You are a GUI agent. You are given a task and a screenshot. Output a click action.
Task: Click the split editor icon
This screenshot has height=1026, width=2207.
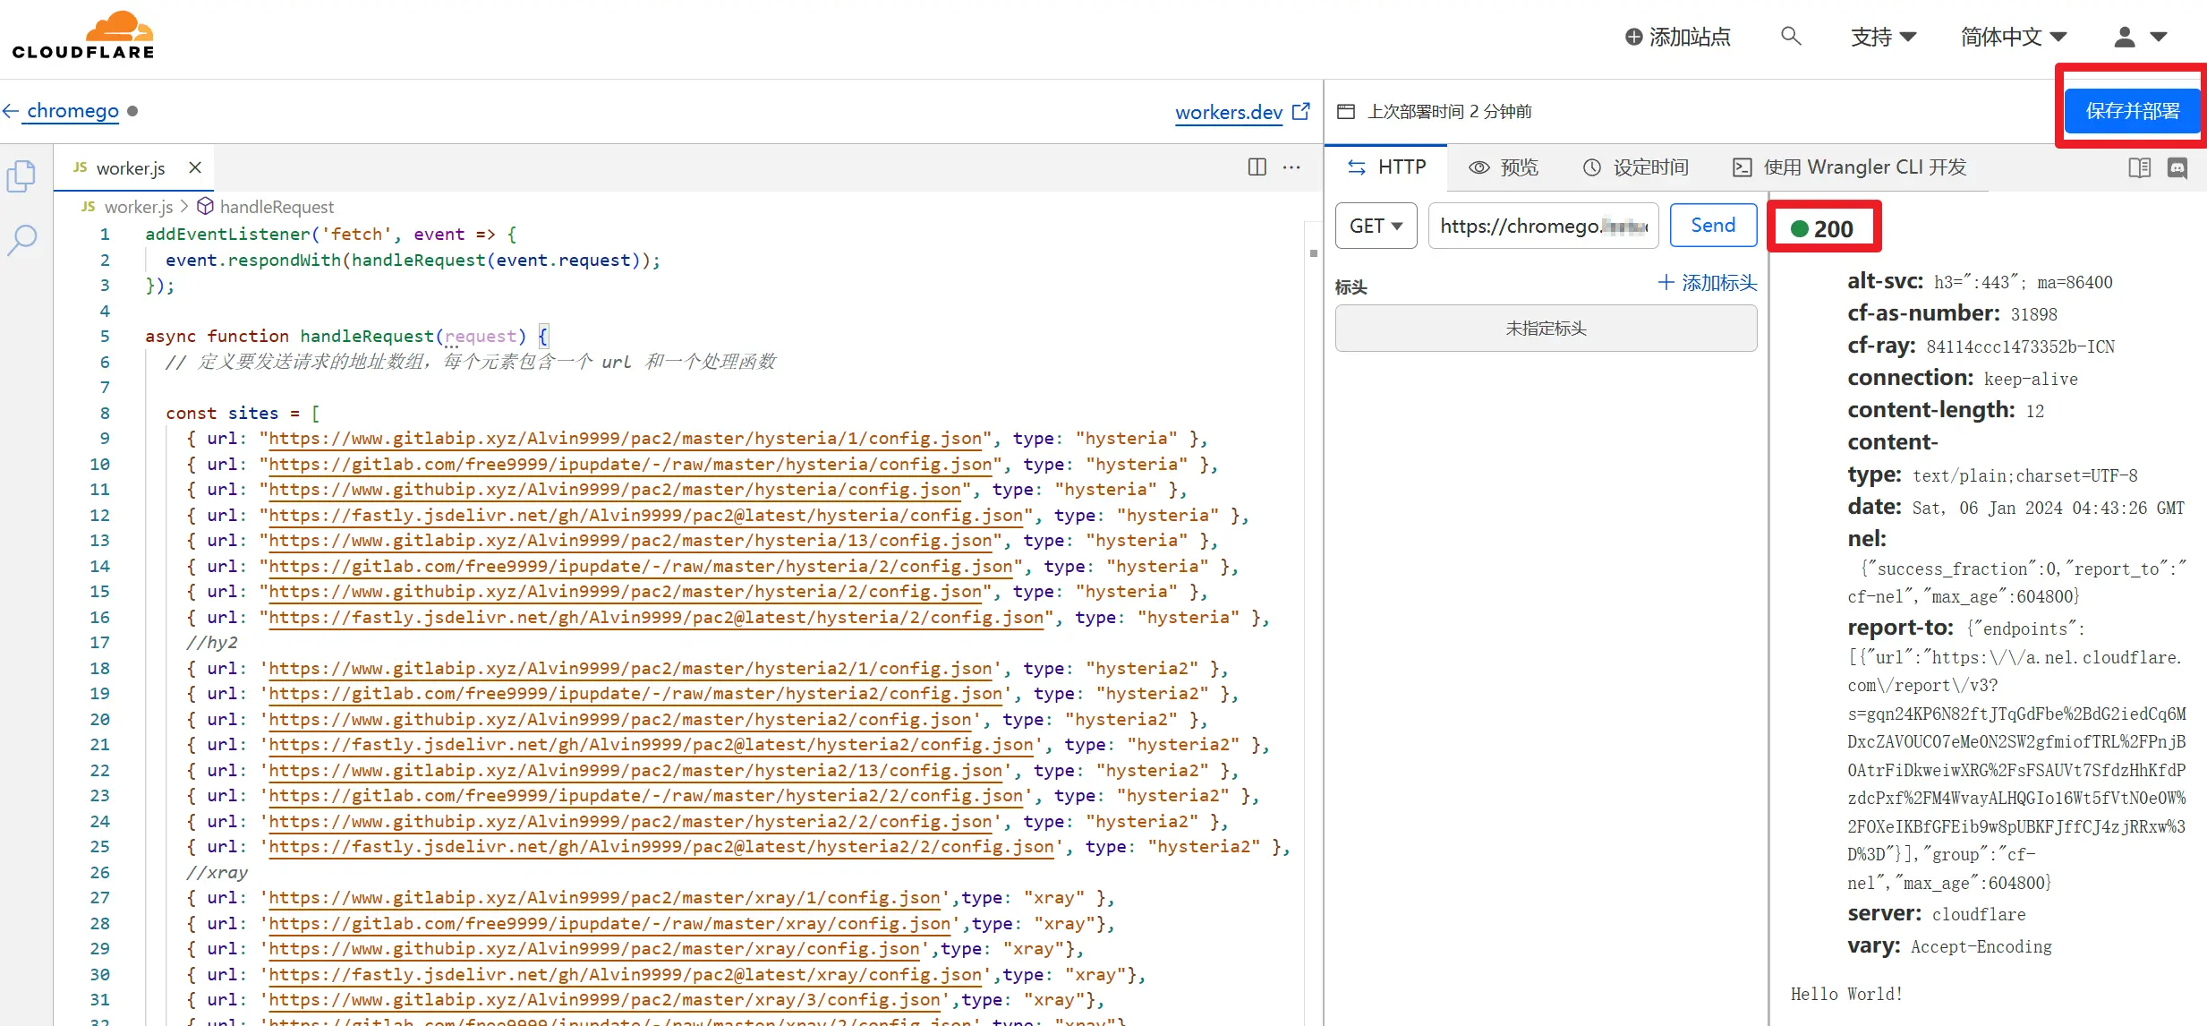click(1257, 167)
